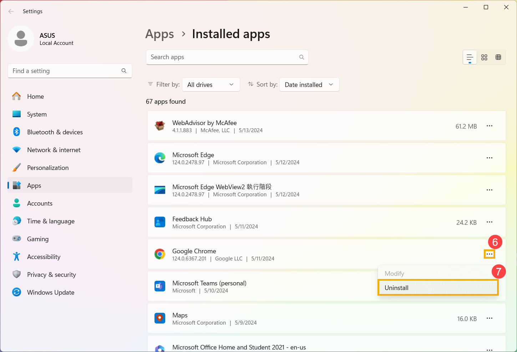Click the Microsoft Edge app icon
The width and height of the screenshot is (517, 352).
(x=160, y=158)
